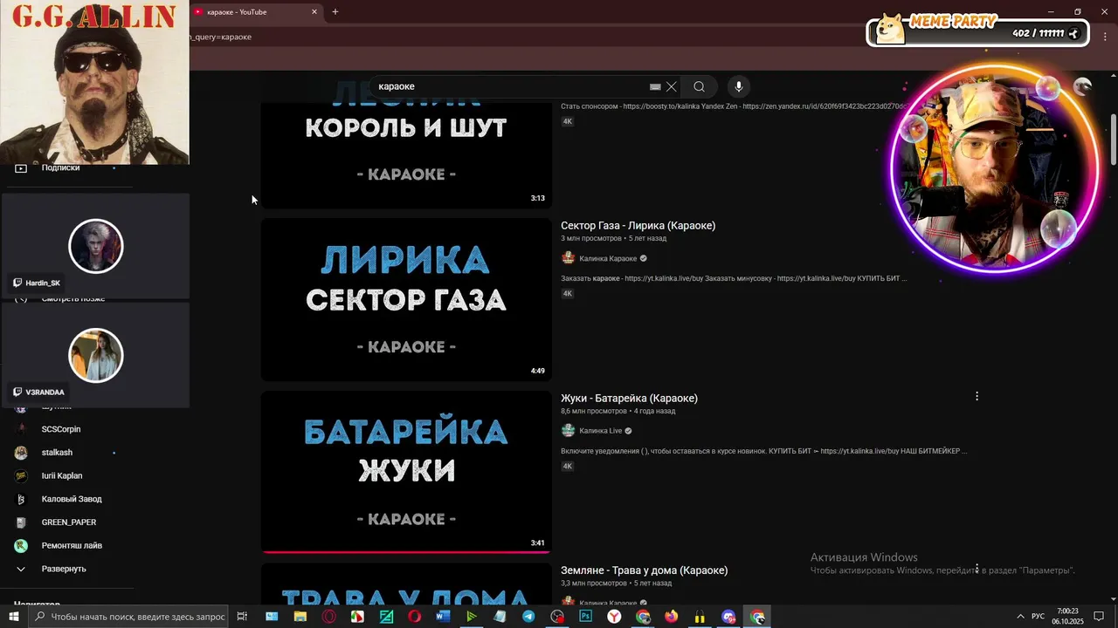The height and width of the screenshot is (628, 1118).
Task: Play the Трава у дома thumbnail
Action: point(406,584)
